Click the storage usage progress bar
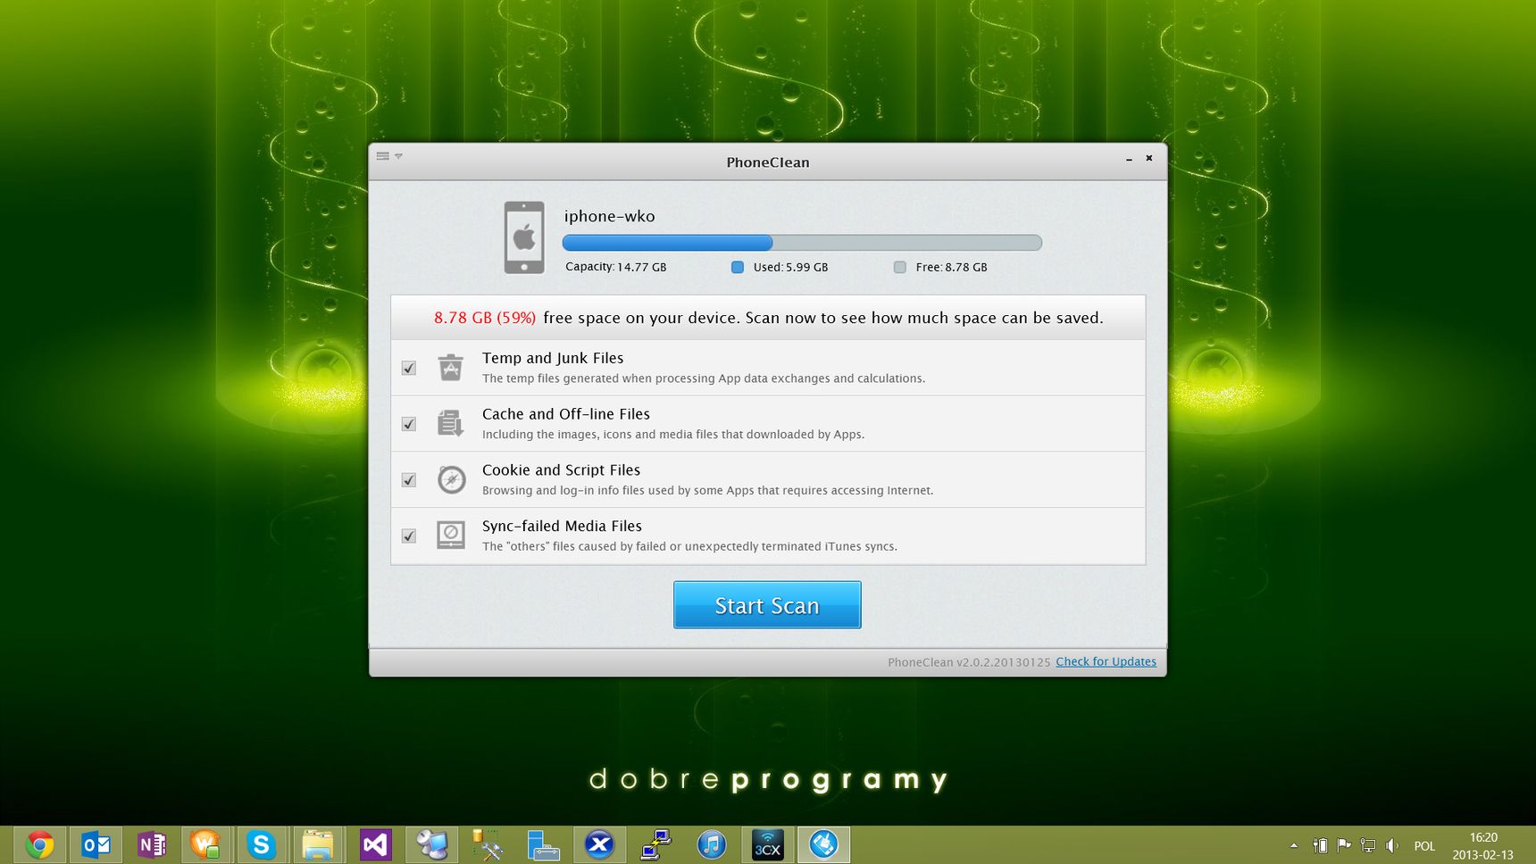Screen dimensions: 1536x864 [x=802, y=243]
